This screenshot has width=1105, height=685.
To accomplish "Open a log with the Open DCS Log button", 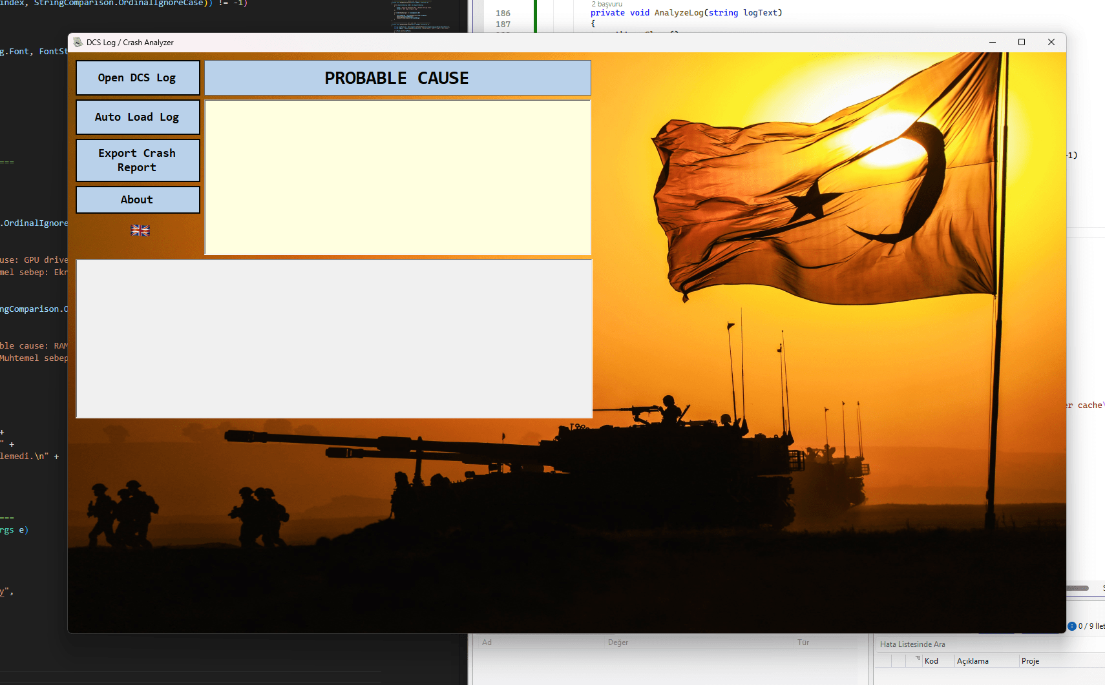I will coord(138,77).
